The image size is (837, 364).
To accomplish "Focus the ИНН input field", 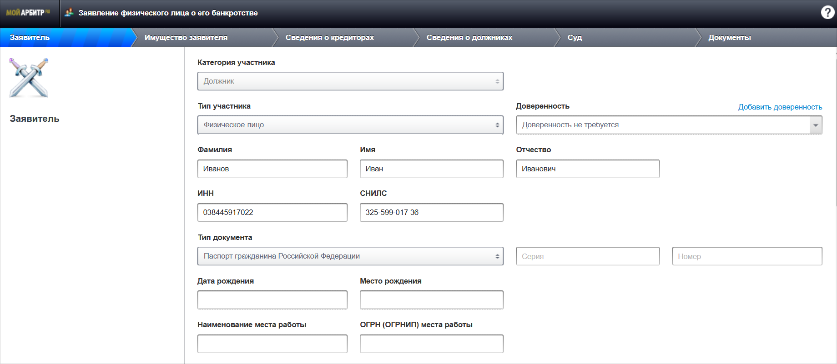I will 272,213.
